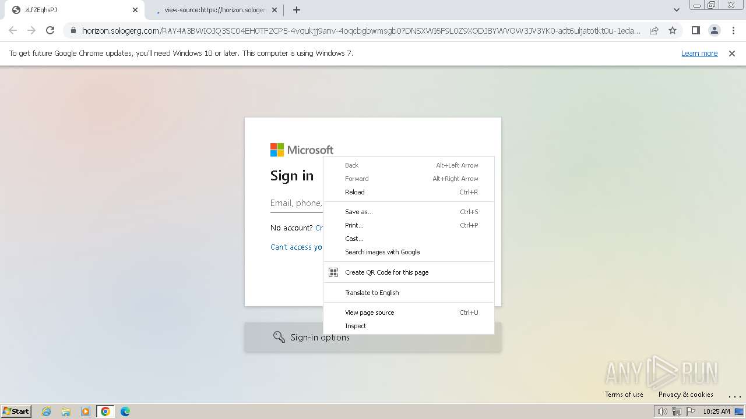The width and height of the screenshot is (746, 419).
Task: Click the volume speaker tray icon
Action: (x=663, y=411)
